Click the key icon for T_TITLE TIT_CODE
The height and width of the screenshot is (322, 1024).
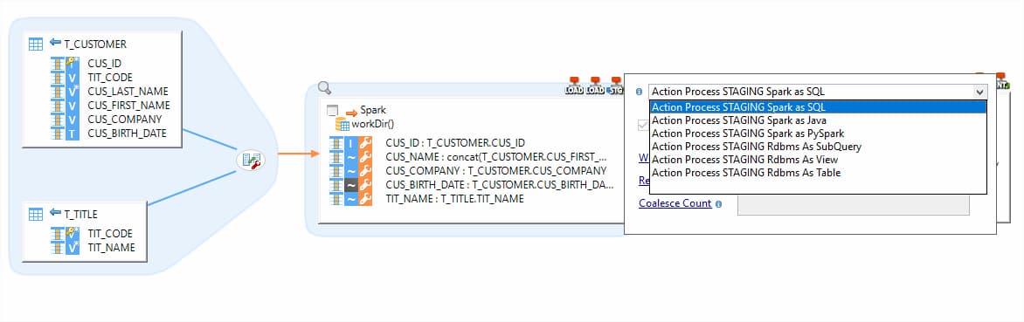(73, 233)
